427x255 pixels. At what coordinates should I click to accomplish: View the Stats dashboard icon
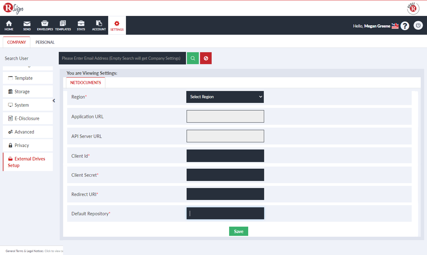(81, 25)
